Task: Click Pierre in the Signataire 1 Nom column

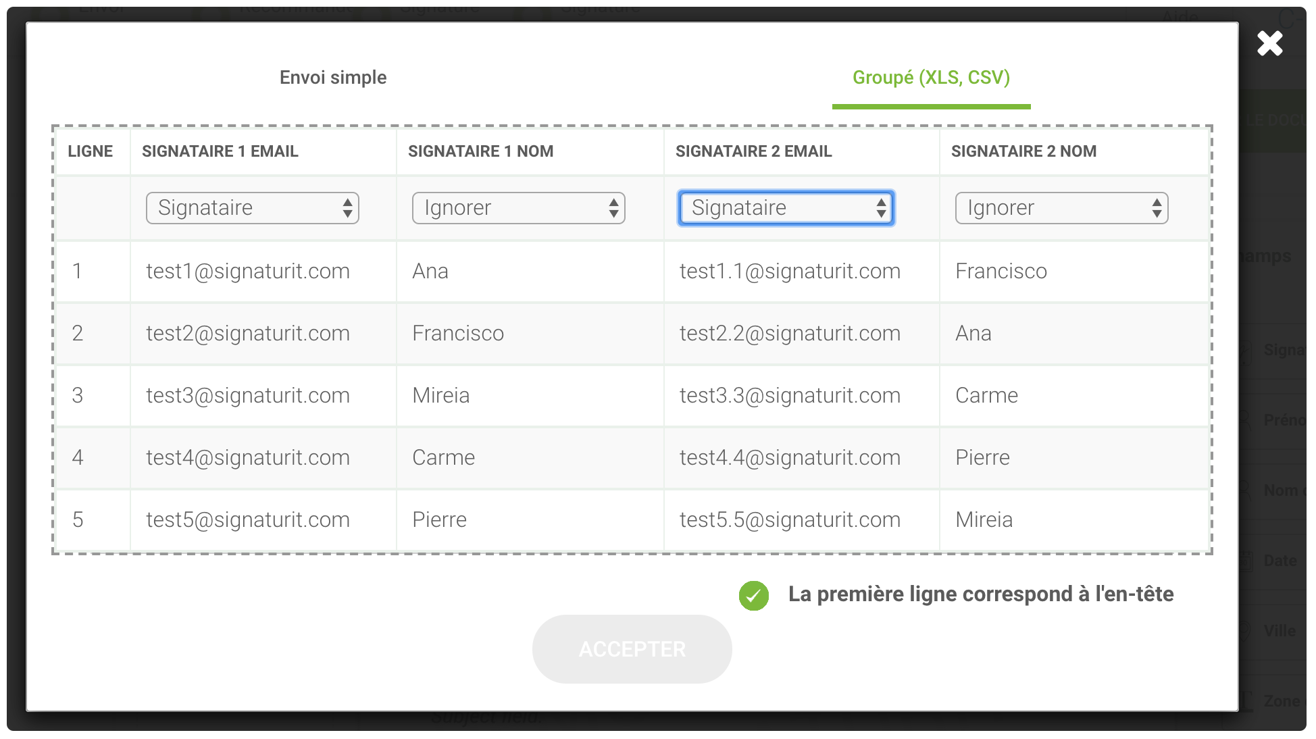Action: pyautogui.click(x=440, y=520)
